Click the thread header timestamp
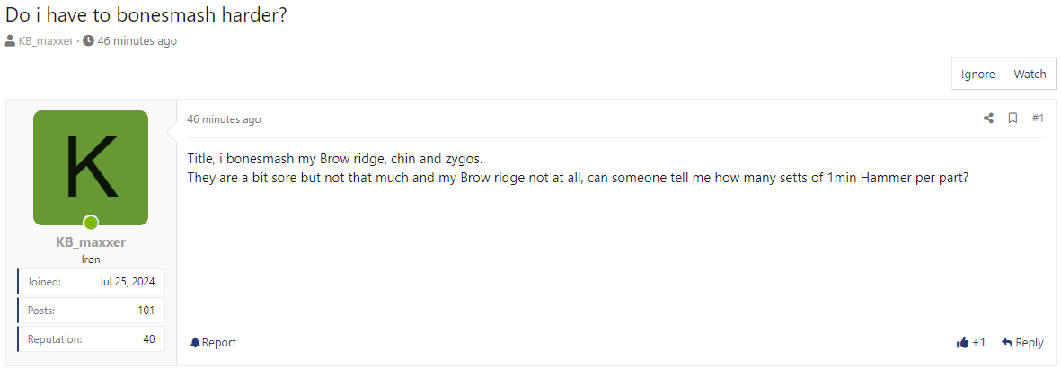Screen dimensions: 1061x377 coord(137,40)
